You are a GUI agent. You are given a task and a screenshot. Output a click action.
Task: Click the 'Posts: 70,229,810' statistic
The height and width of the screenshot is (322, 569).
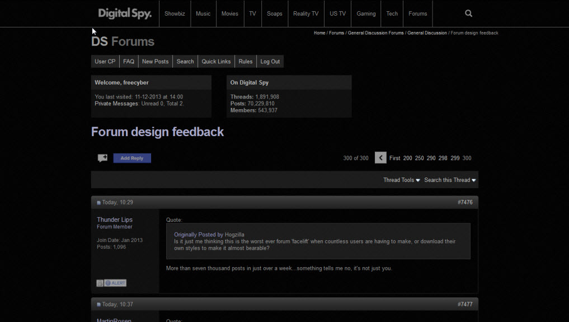252,104
